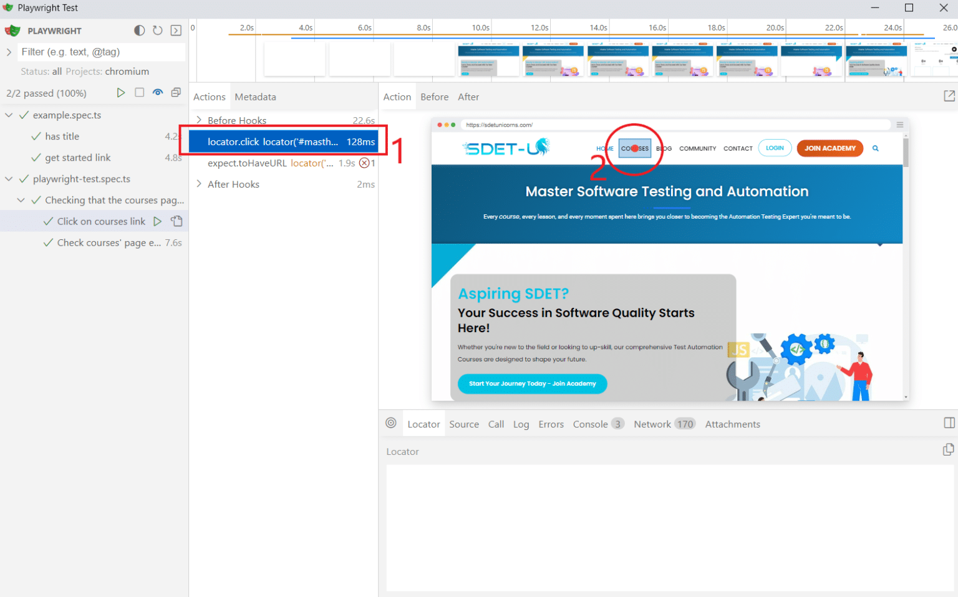Run all tests with play icon

tap(121, 93)
